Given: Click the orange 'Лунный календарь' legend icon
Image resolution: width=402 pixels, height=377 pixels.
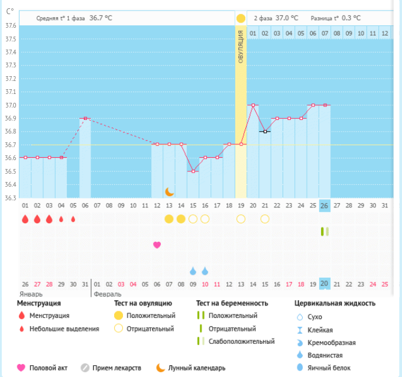Looking at the screenshot, I should 160,368.
